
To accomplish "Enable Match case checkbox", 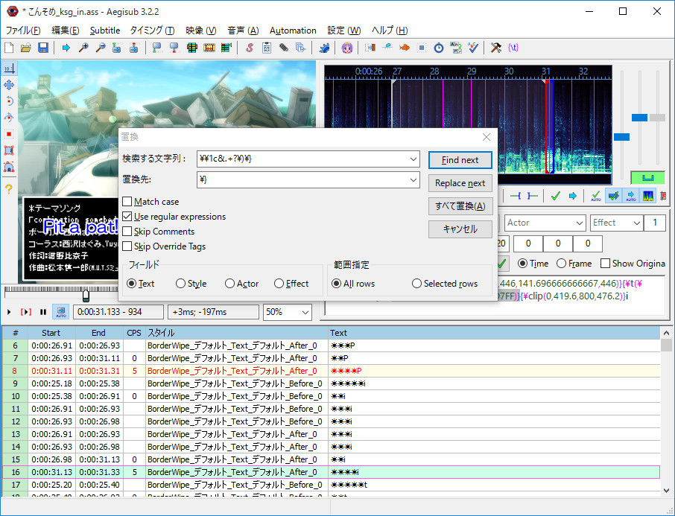I will [x=127, y=201].
